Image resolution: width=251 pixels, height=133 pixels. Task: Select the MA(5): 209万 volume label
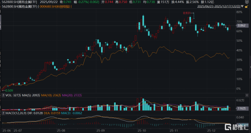click(x=31, y=96)
